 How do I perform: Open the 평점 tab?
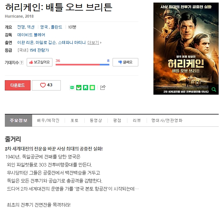pos(117,121)
